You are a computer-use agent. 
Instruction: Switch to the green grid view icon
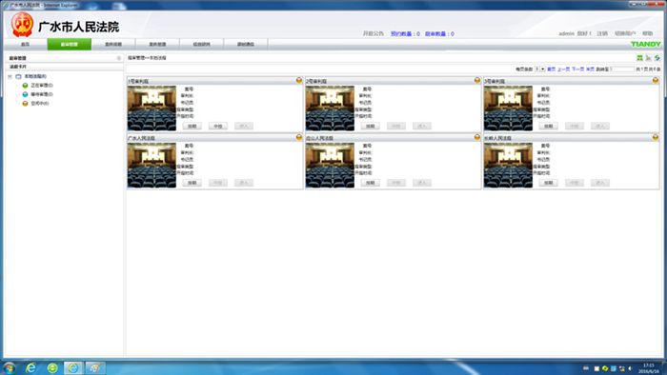tap(639, 58)
